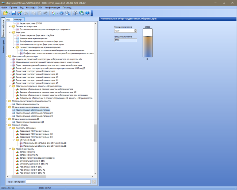Image resolution: width=237 pixels, height=190 pixels.
Task: Collapse the Форсунки folder in tree
Action: coord(10,32)
